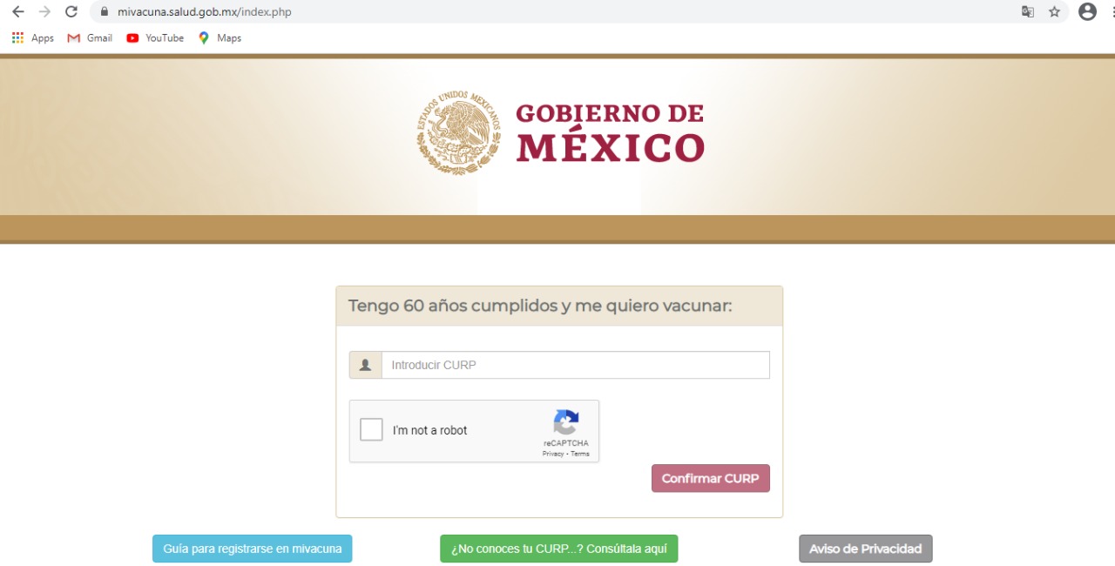Open the Apps bookmarks shortcut
This screenshot has height=566, width=1115.
[x=32, y=37]
